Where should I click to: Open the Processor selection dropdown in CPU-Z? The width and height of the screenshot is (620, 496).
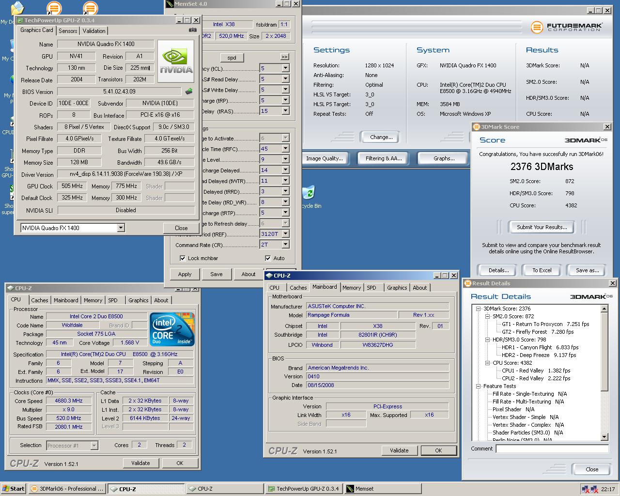94,446
